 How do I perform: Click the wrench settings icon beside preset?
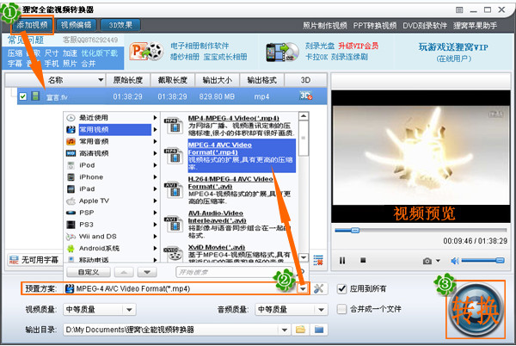(x=318, y=288)
